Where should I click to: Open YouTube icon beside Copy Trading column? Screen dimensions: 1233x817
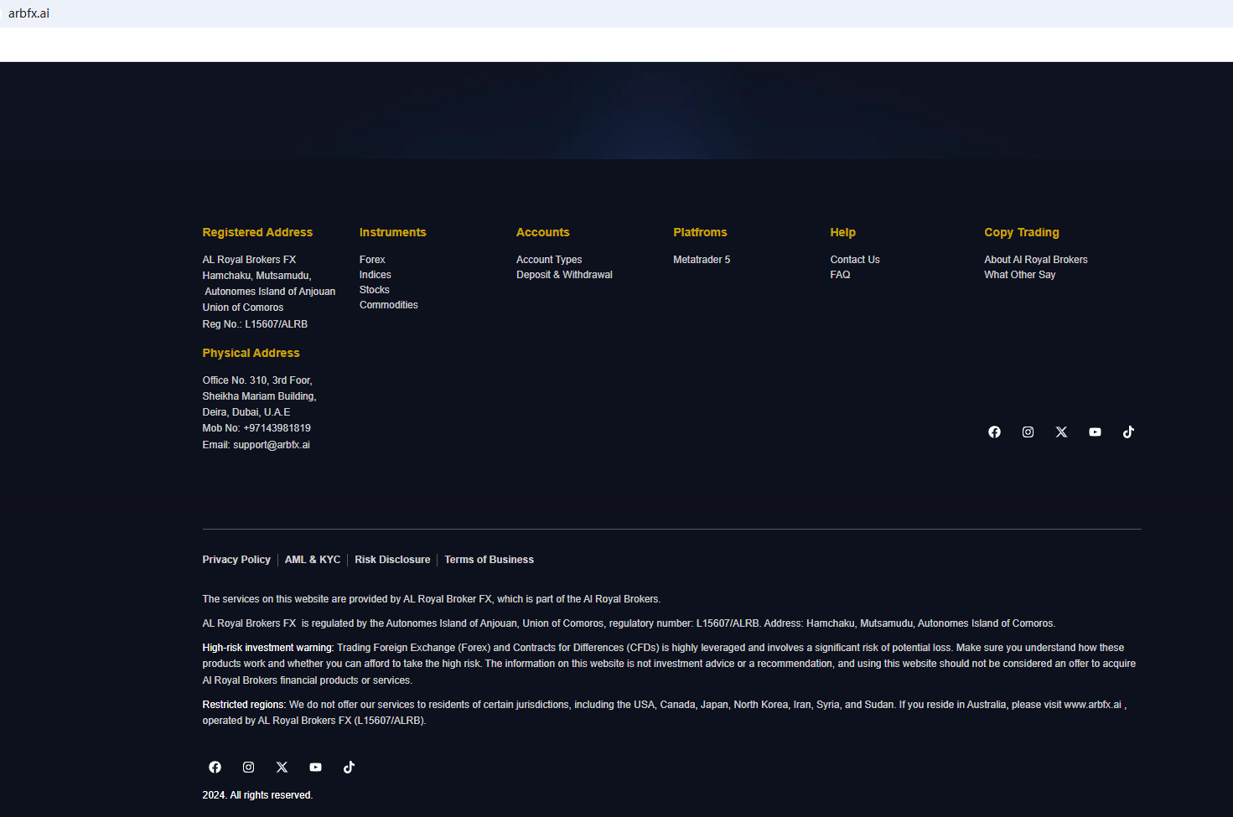pos(1095,432)
